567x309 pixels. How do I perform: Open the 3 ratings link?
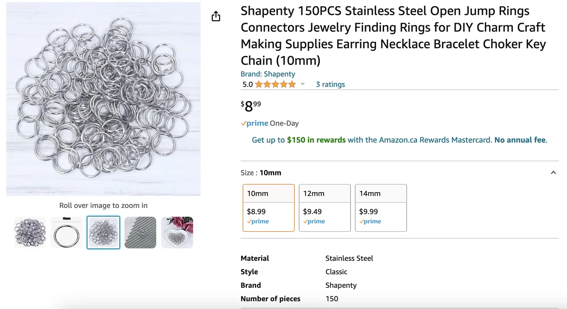coord(330,84)
